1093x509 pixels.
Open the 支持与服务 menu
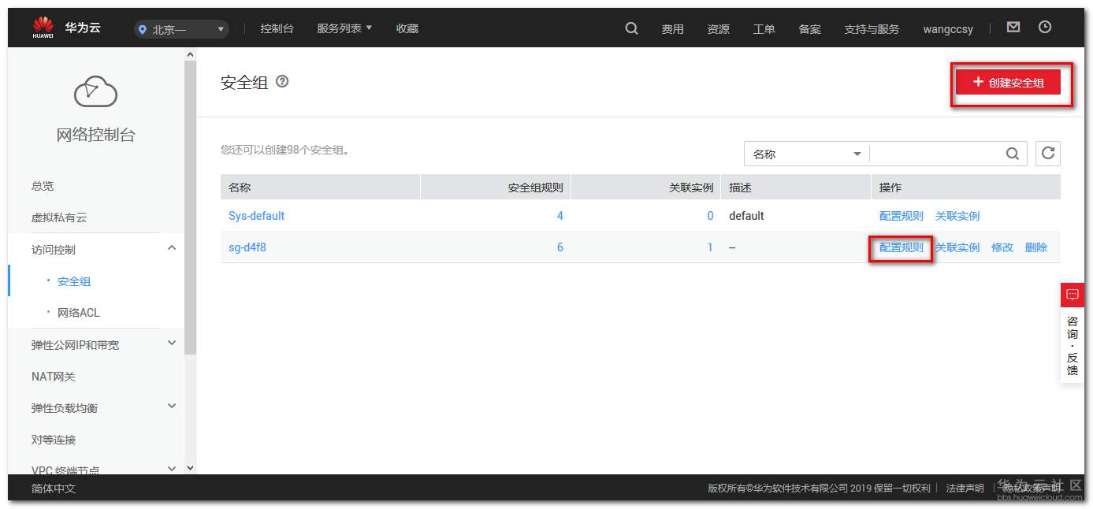pyautogui.click(x=872, y=29)
